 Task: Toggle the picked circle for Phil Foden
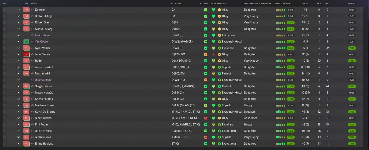coord(4,124)
